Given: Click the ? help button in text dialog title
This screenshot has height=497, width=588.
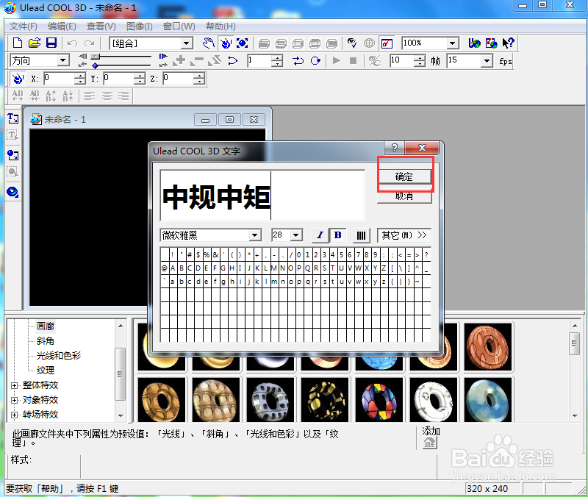Looking at the screenshot, I should point(394,148).
